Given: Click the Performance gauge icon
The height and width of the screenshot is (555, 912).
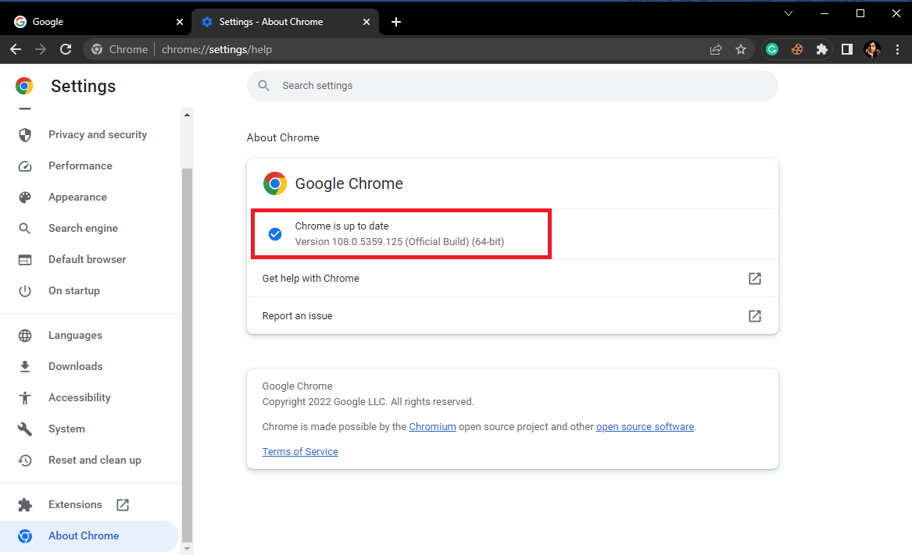Looking at the screenshot, I should pyautogui.click(x=25, y=166).
